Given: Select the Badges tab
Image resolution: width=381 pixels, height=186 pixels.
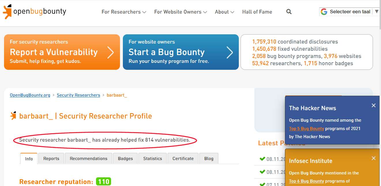Looking at the screenshot, I should point(125,159).
